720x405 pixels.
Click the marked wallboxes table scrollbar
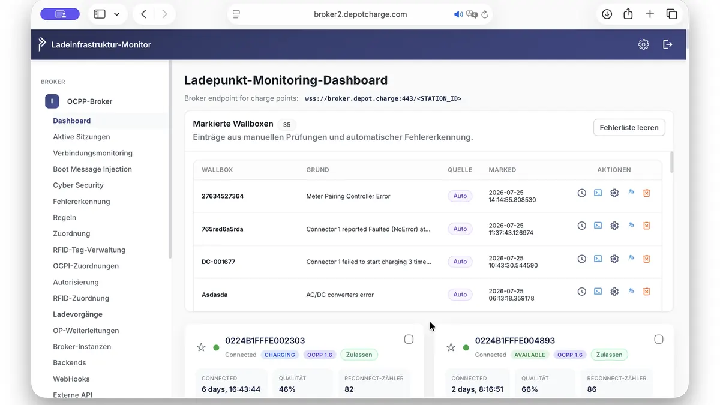671,162
